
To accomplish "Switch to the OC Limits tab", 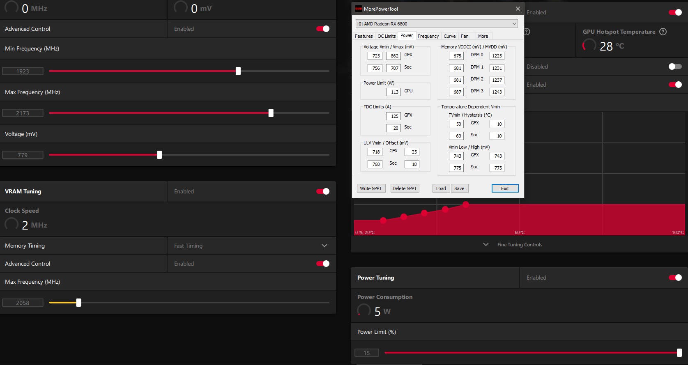I will 387,36.
